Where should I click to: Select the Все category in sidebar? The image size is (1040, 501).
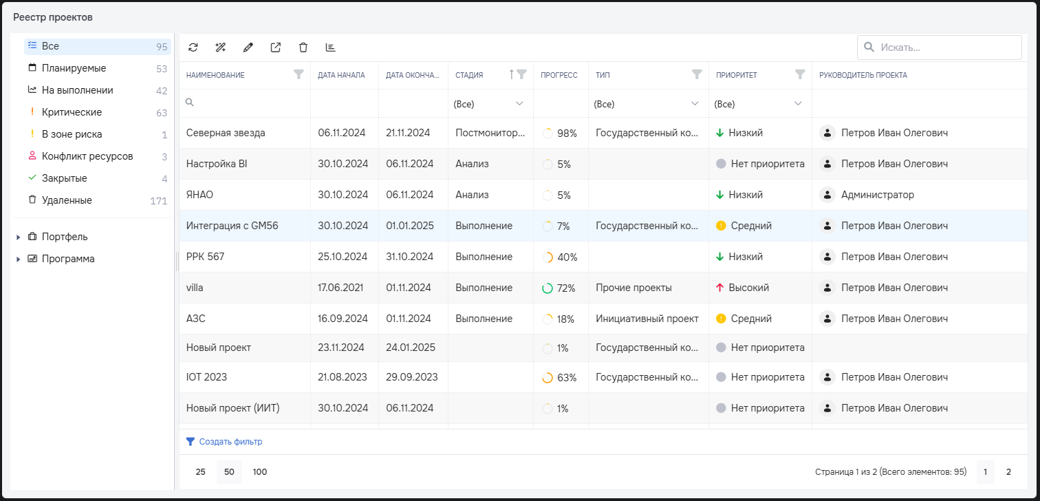tap(98, 46)
